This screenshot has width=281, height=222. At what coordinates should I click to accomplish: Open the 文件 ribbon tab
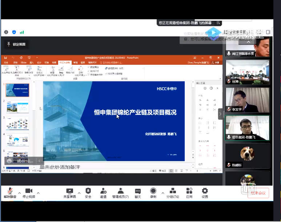tap(6, 63)
